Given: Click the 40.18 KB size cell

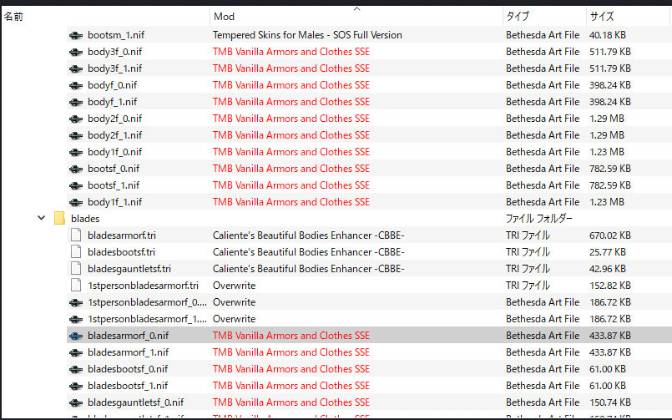Looking at the screenshot, I should (x=607, y=35).
